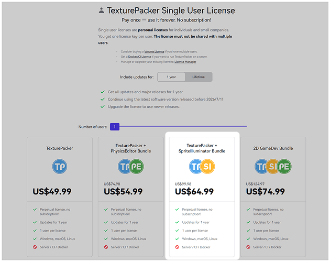Click the SI icon in SpriteIlluminator Bundle
The height and width of the screenshot is (262, 330).
pyautogui.click(x=207, y=167)
